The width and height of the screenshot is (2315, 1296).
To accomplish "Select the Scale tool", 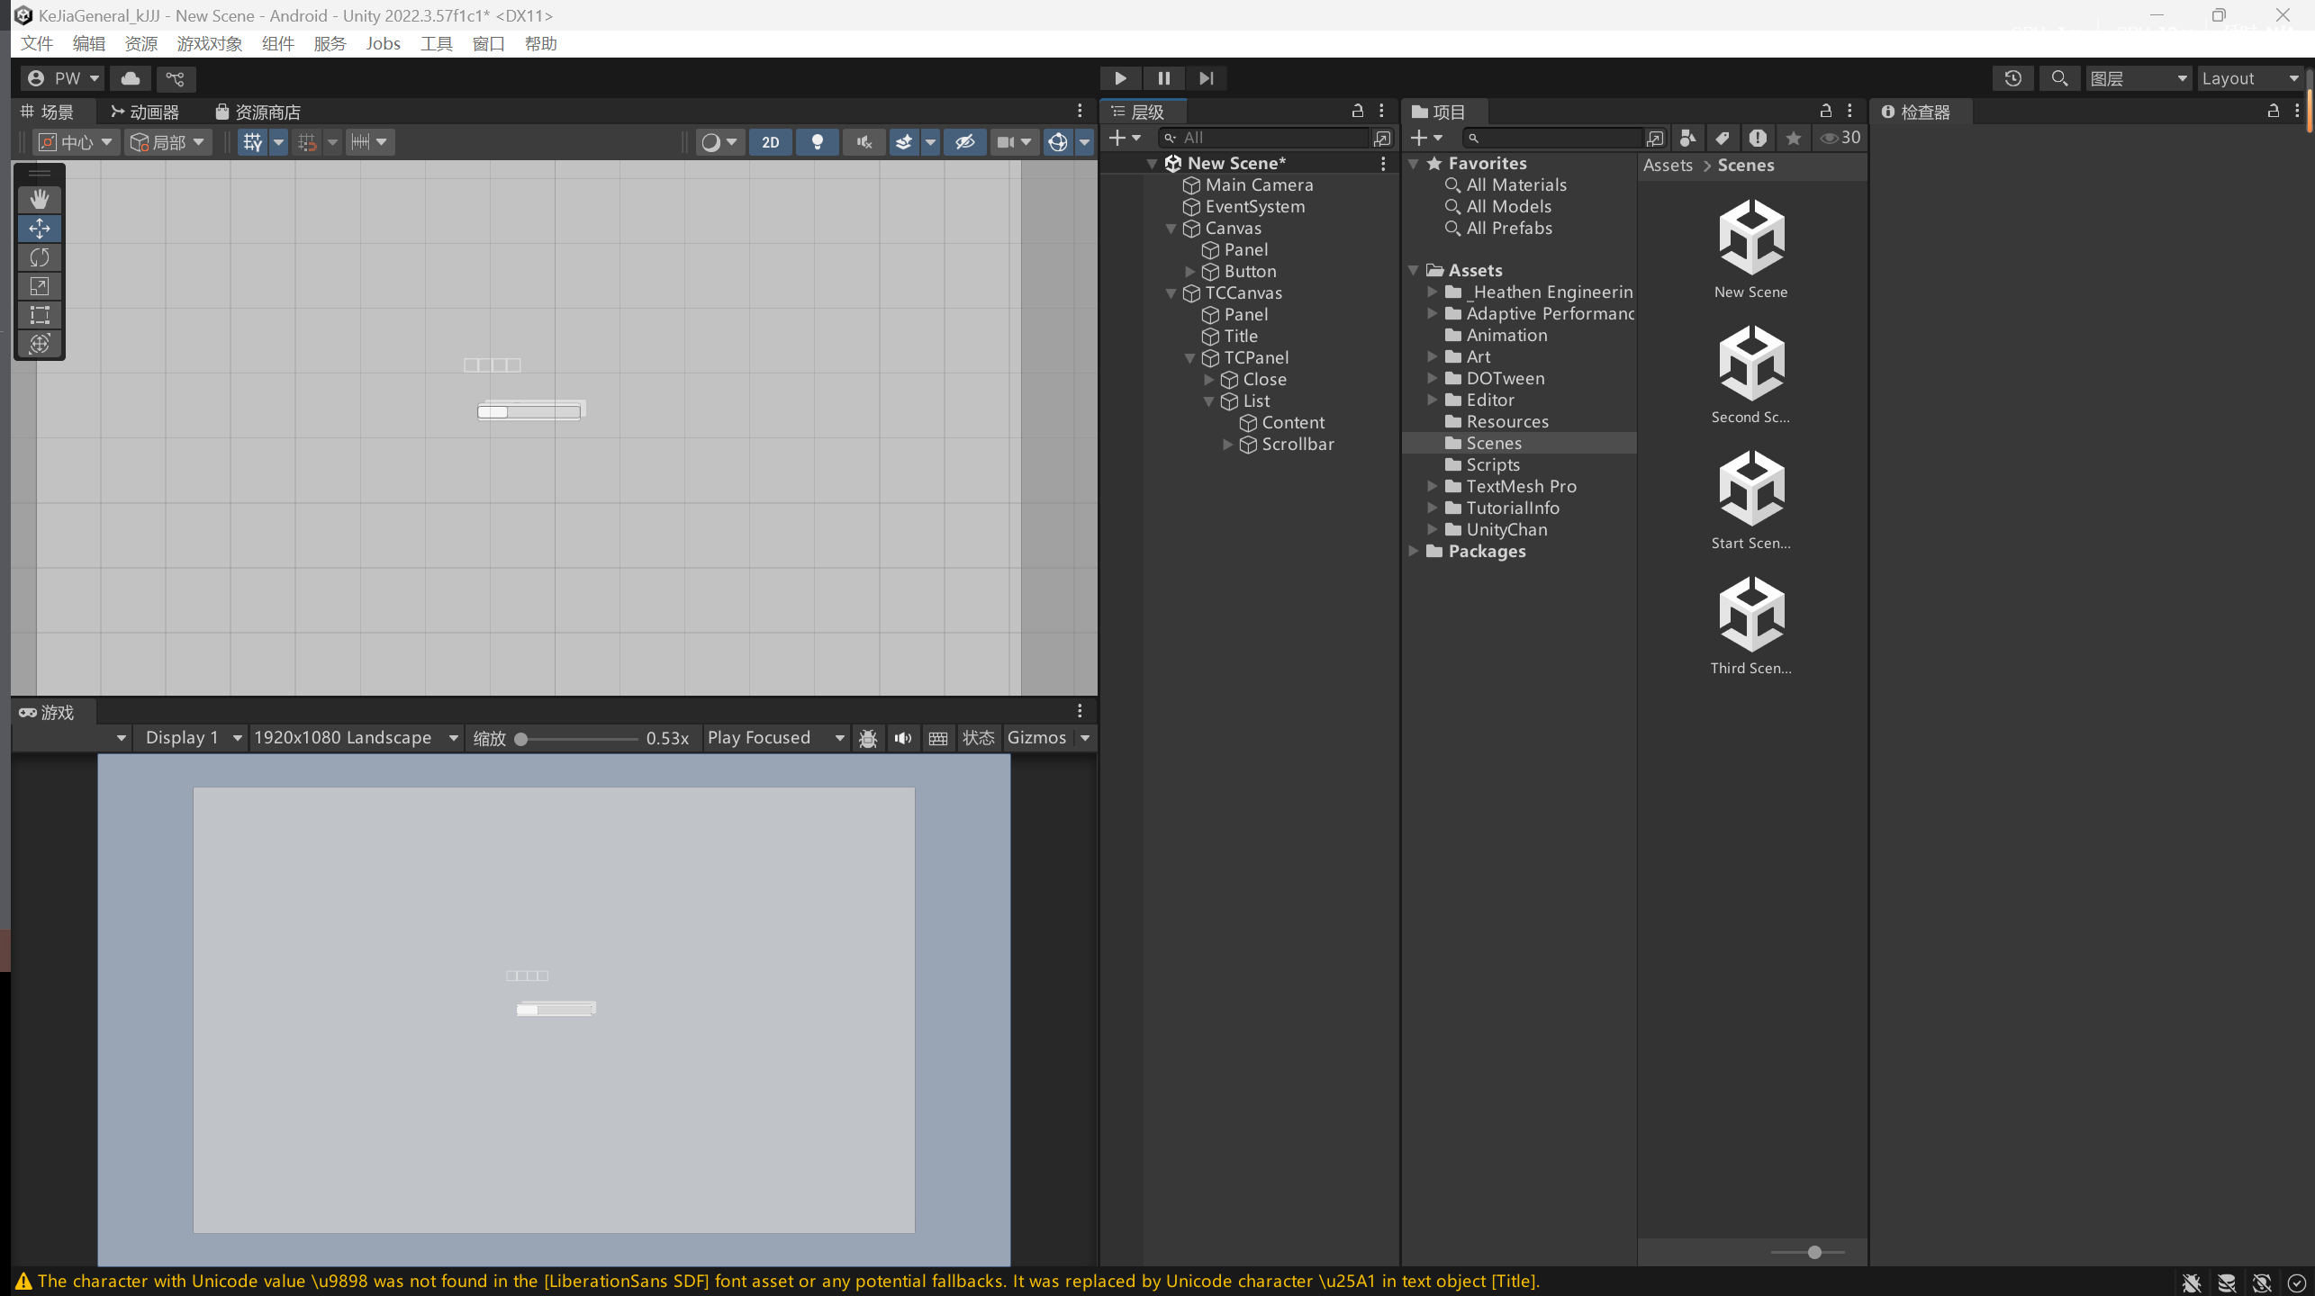I will pos(40,286).
